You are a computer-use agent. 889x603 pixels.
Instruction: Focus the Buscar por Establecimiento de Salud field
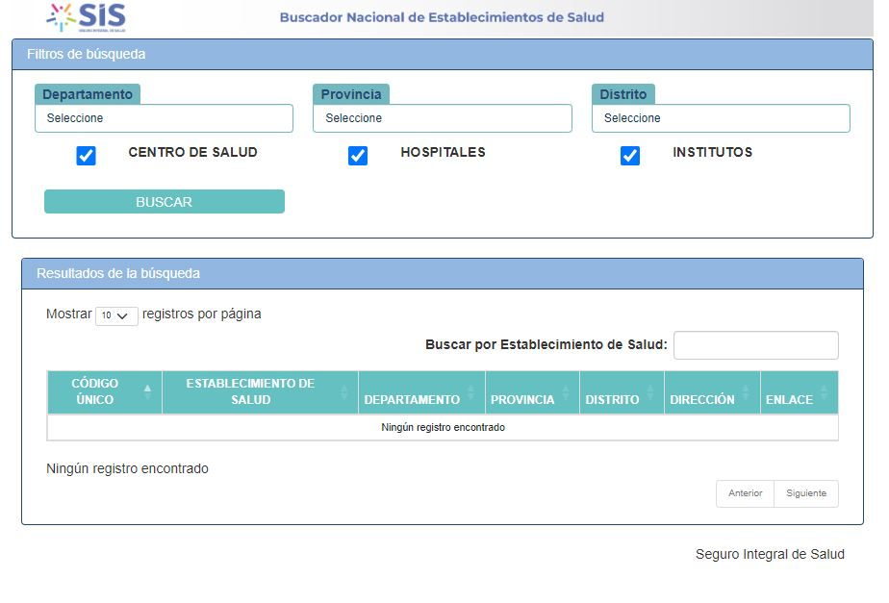coord(756,345)
